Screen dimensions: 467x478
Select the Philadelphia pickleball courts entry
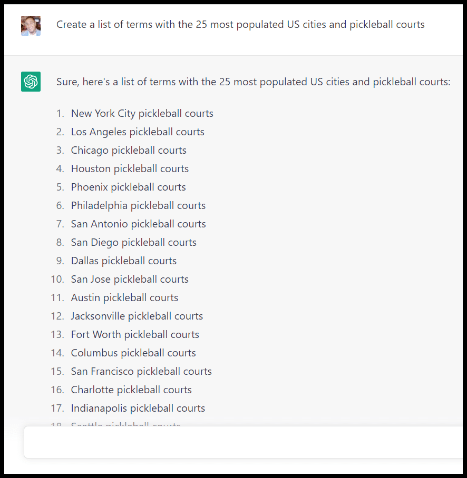(138, 206)
